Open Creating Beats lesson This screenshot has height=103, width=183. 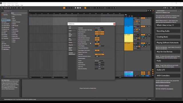click(168, 37)
